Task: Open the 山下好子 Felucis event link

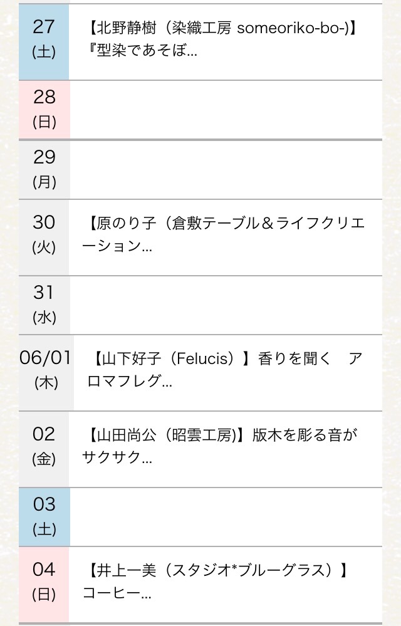Action: click(x=225, y=369)
